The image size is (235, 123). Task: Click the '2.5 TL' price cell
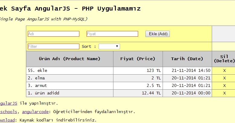tap(138, 86)
